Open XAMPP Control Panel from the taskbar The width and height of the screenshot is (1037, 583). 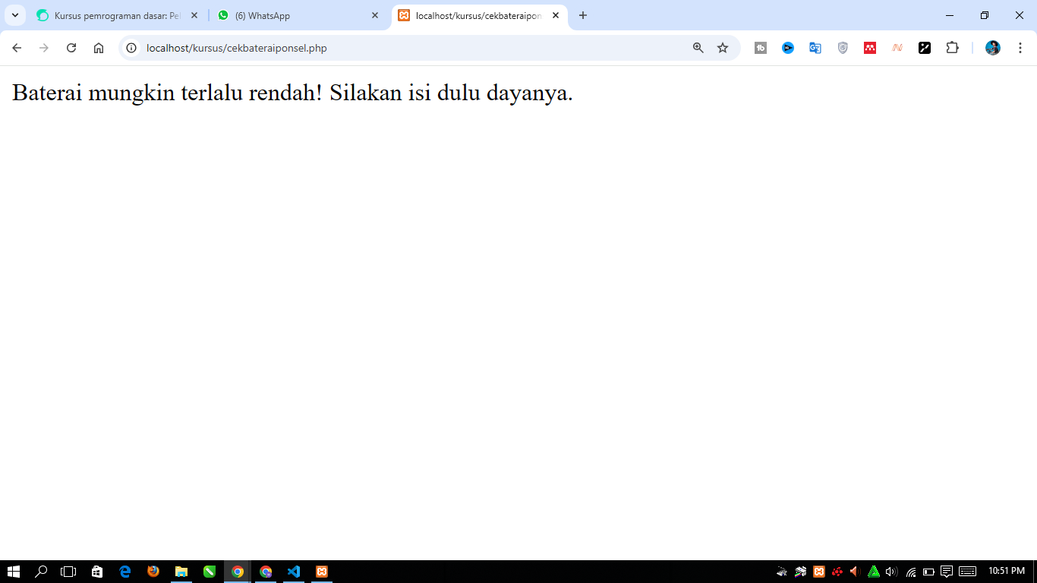(x=322, y=572)
